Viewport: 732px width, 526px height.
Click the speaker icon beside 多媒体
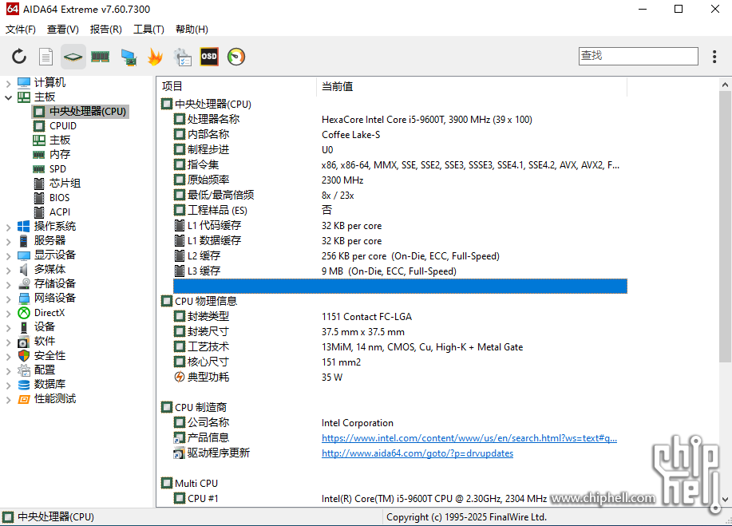click(24, 269)
